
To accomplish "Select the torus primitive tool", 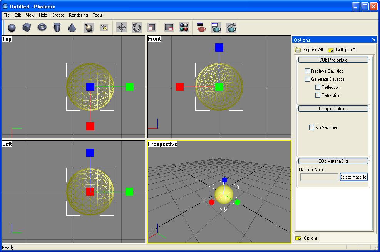I will click(x=42, y=28).
